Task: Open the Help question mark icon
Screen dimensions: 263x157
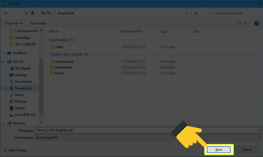Action: click(x=257, y=23)
